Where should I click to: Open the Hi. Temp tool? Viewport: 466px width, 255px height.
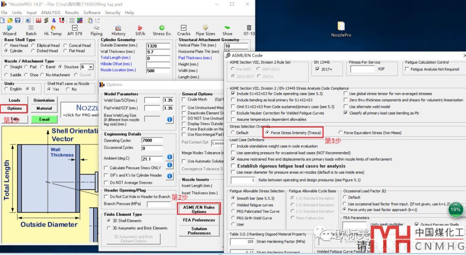click(x=53, y=30)
